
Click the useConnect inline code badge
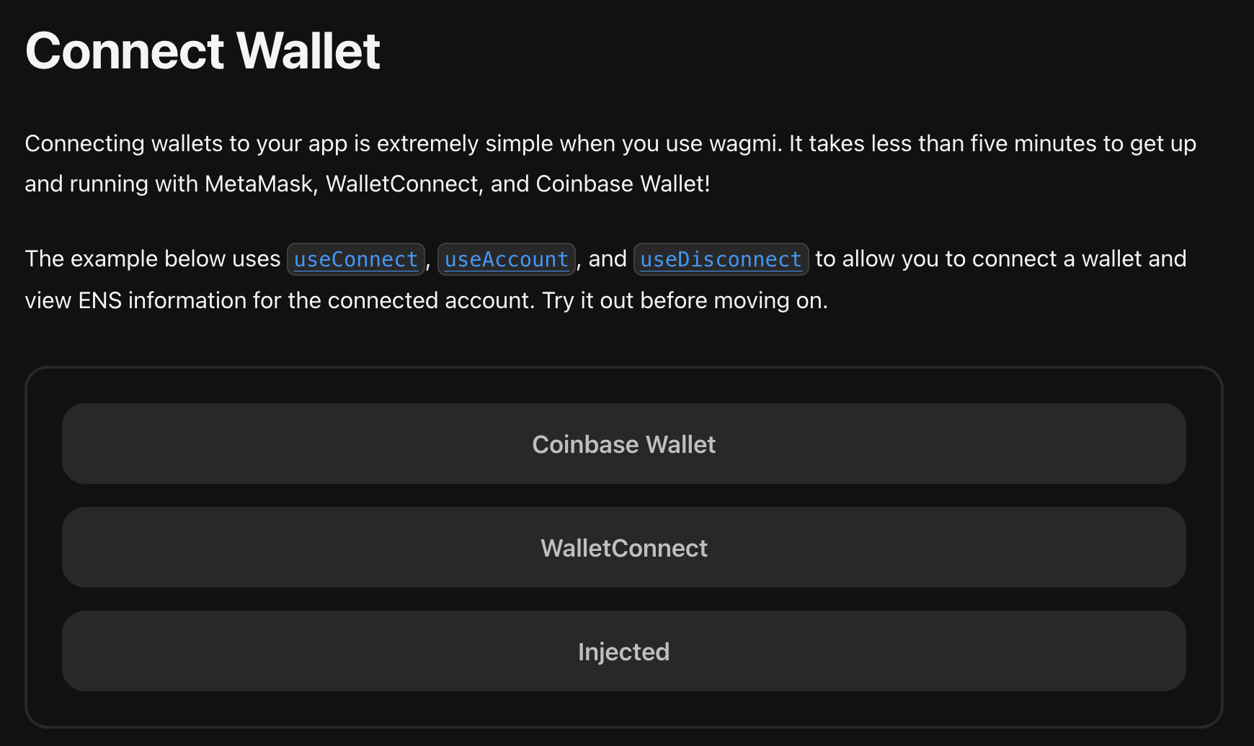tap(355, 259)
